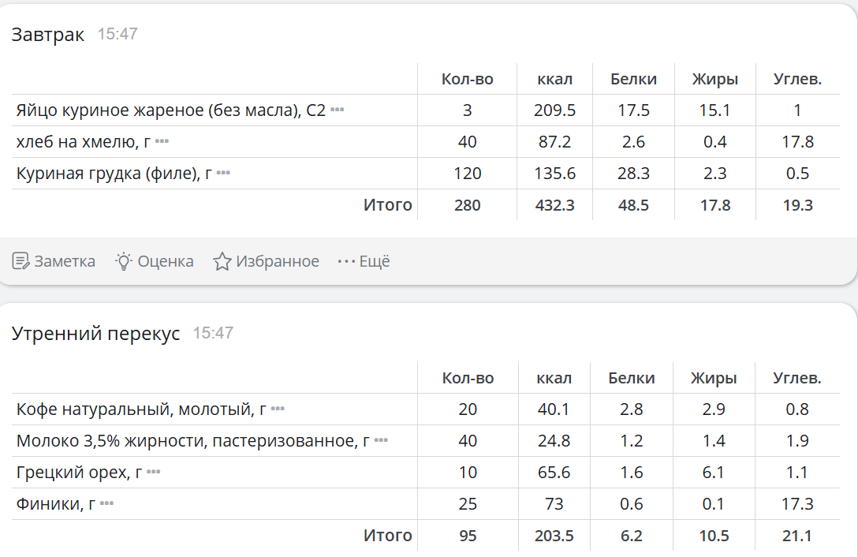Open options dots next to Кофе натуральный, молотый
858x557 pixels.
[278, 409]
